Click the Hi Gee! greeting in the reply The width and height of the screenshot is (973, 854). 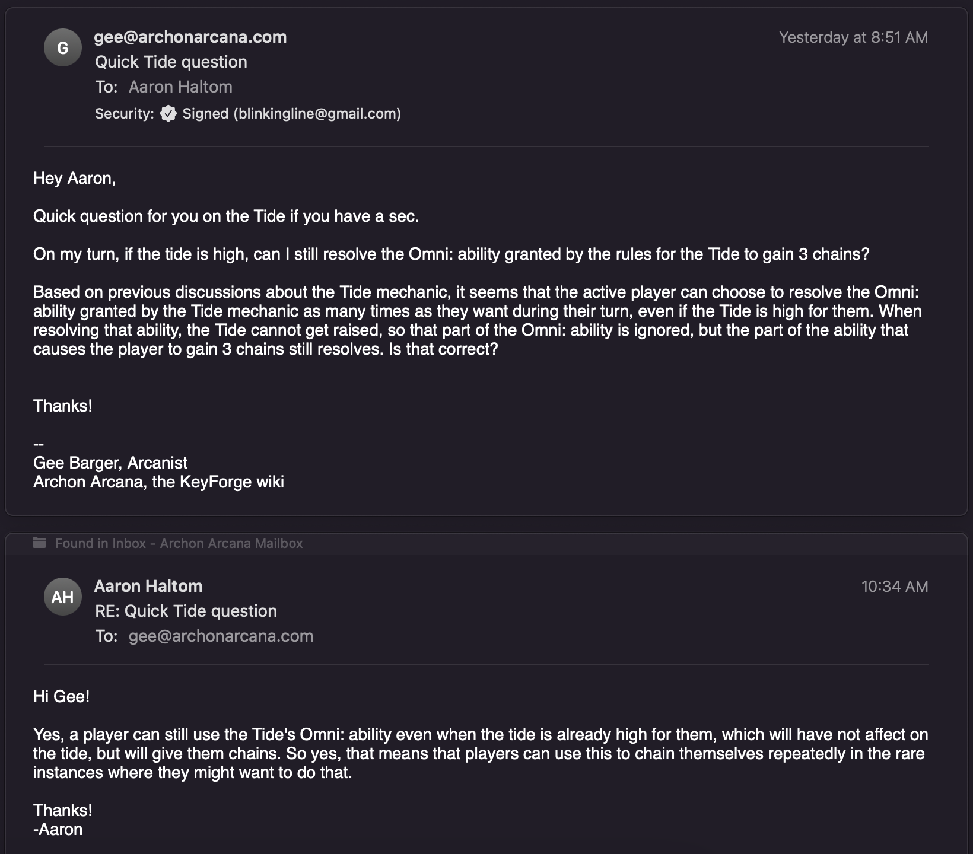tap(61, 696)
